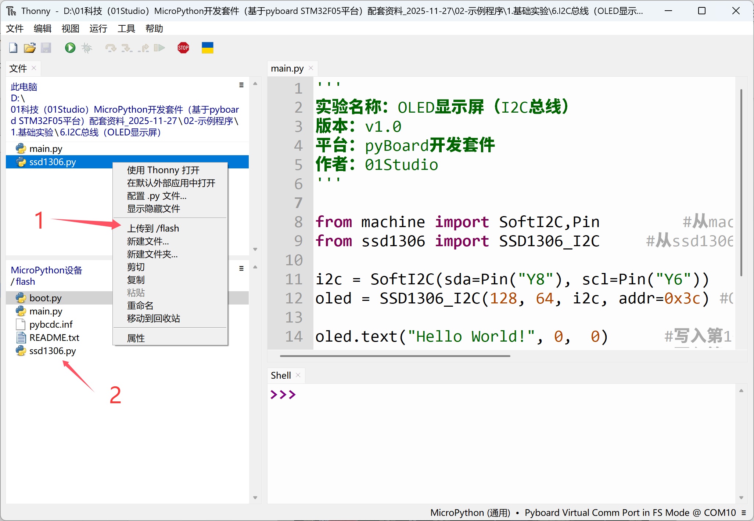Screen dimensions: 754x521
Task: Click the Open file folder icon
Action: pyautogui.click(x=30, y=48)
